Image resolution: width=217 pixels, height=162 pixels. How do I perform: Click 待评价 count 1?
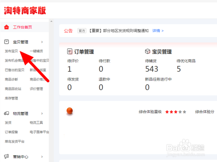pos(70,69)
